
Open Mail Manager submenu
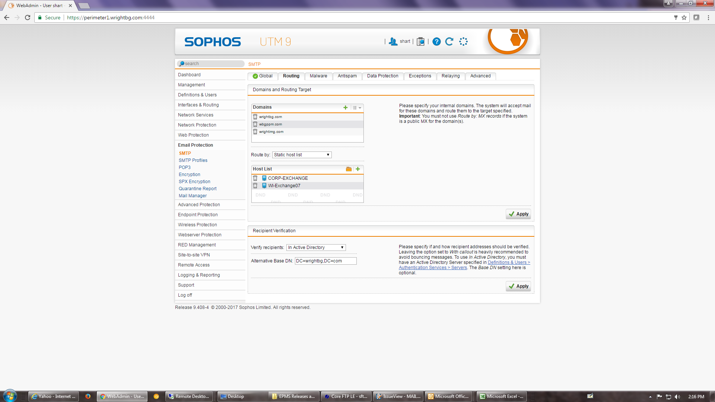pos(193,196)
